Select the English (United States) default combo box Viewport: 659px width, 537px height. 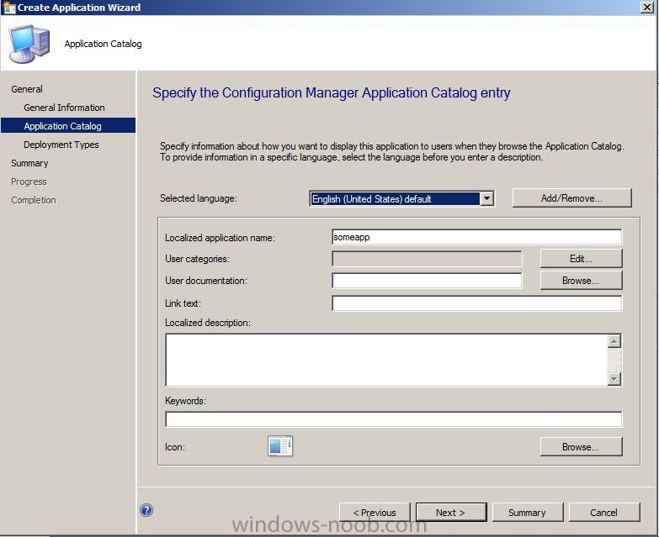(401, 198)
